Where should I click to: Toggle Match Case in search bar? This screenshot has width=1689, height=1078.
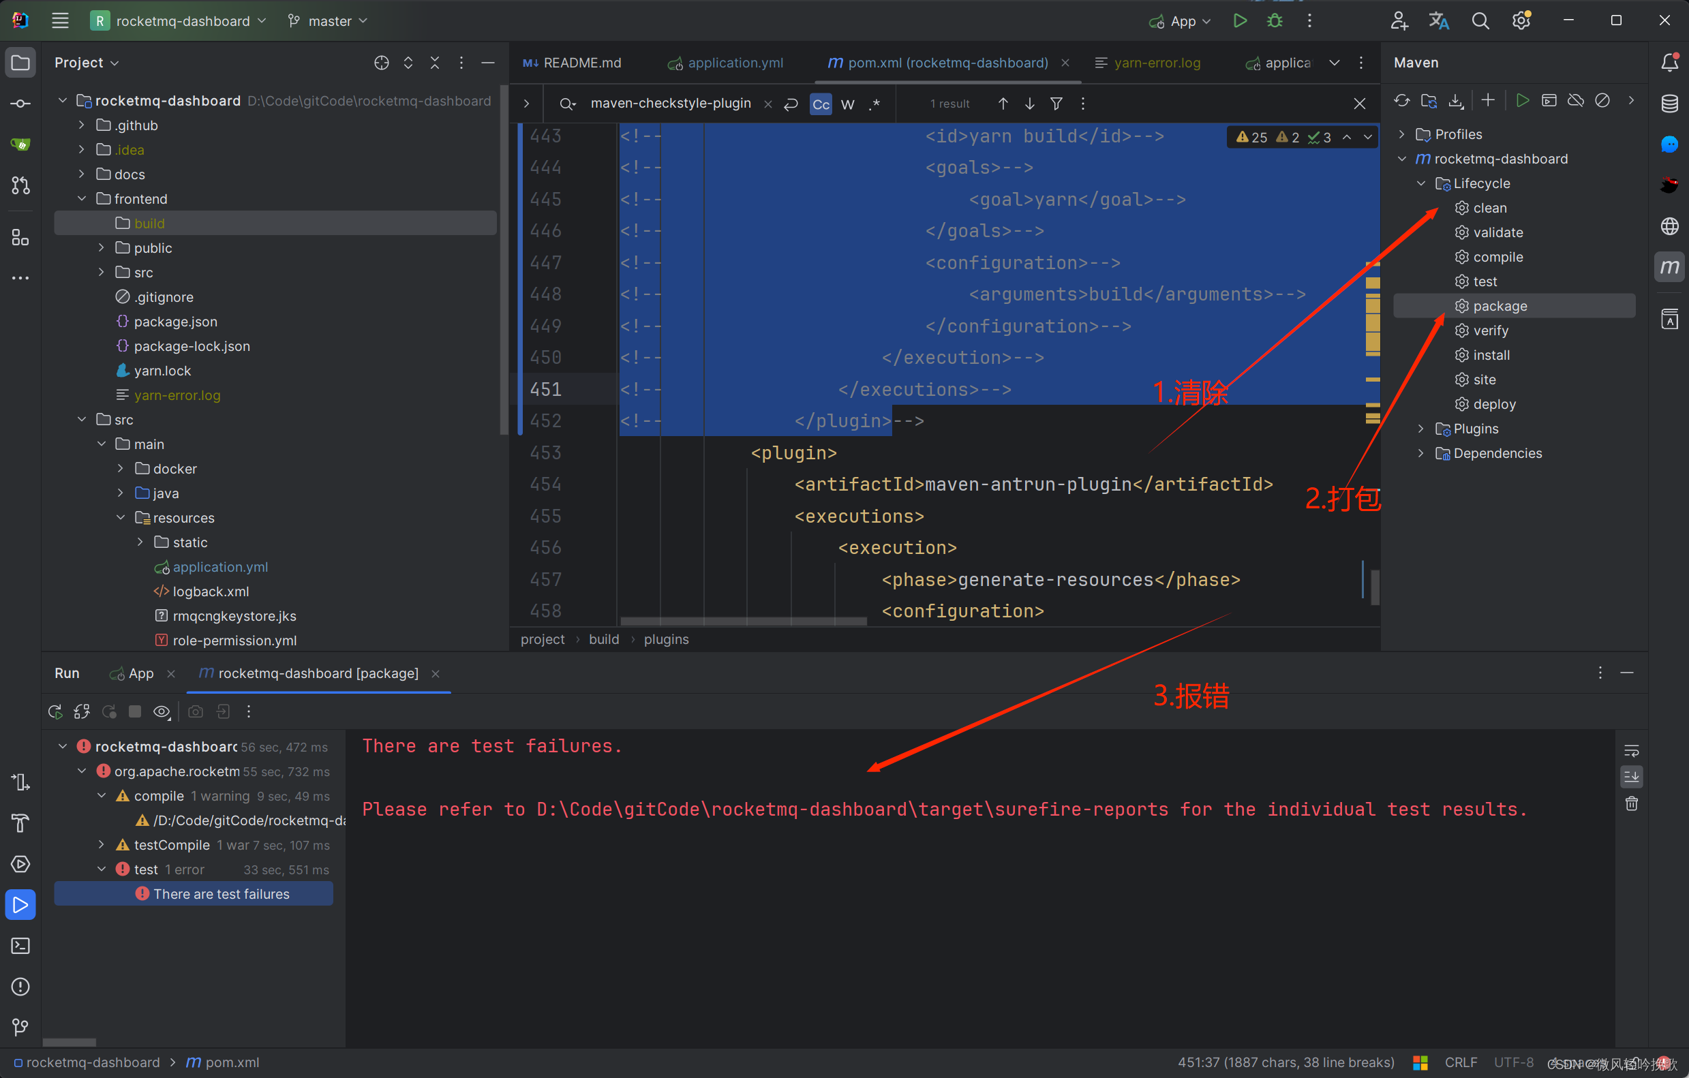pyautogui.click(x=821, y=104)
